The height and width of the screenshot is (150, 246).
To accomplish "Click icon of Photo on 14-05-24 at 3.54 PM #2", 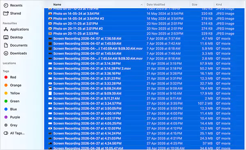I will [50, 19].
